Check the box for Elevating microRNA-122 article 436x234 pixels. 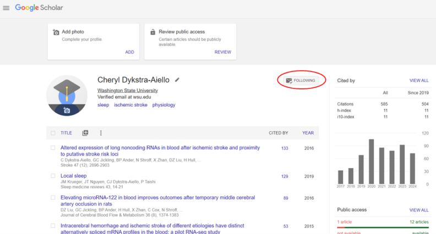click(53, 198)
